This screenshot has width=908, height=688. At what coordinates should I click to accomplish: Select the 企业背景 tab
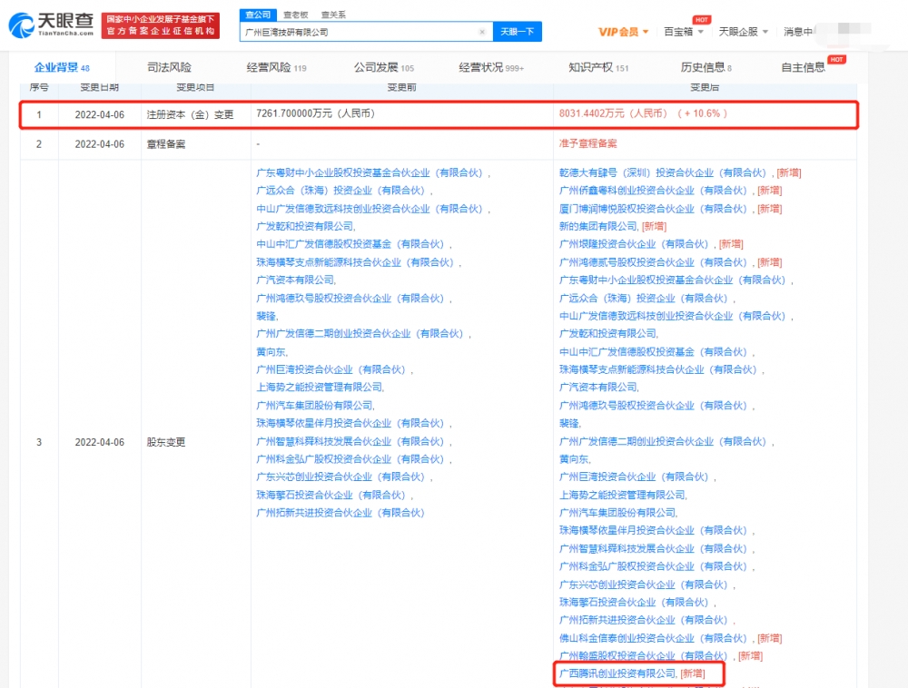[62, 68]
